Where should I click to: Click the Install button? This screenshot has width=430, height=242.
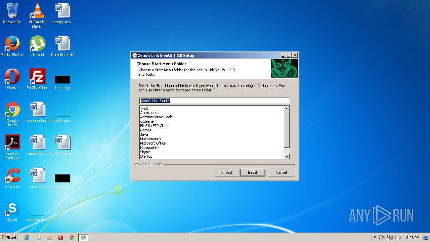coord(253,172)
